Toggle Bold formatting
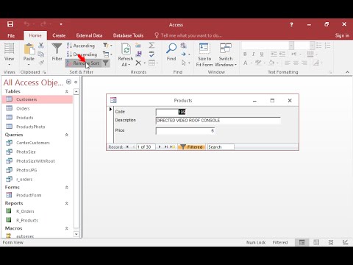This screenshot has height=265, width=353. point(245,54)
